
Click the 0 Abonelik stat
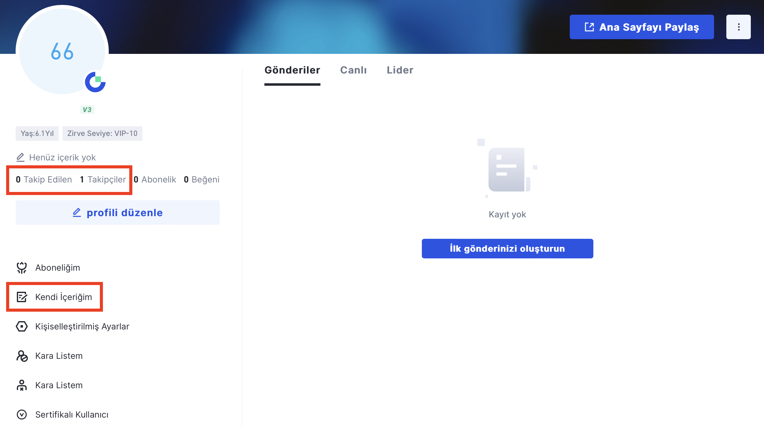(x=155, y=179)
